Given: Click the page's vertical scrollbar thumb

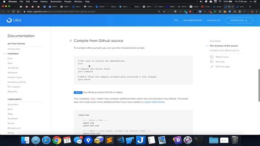Looking at the screenshot, I should [x=259, y=85].
